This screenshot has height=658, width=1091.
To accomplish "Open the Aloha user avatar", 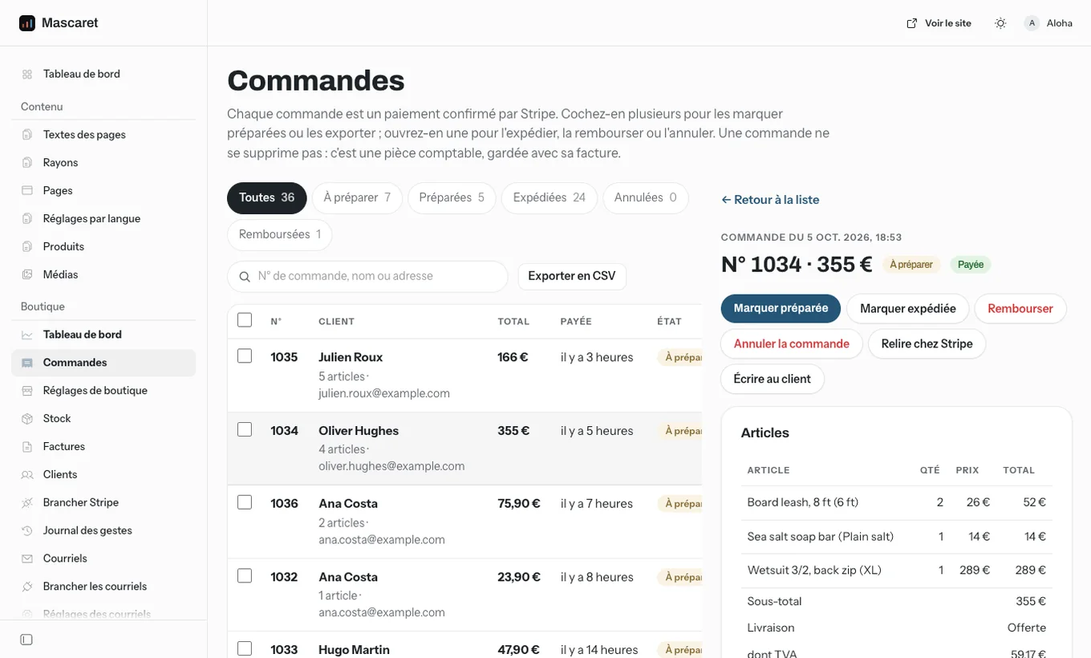I will point(1032,23).
